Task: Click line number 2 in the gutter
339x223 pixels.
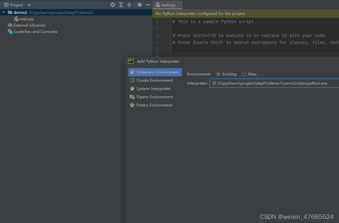Action: [x=157, y=29]
